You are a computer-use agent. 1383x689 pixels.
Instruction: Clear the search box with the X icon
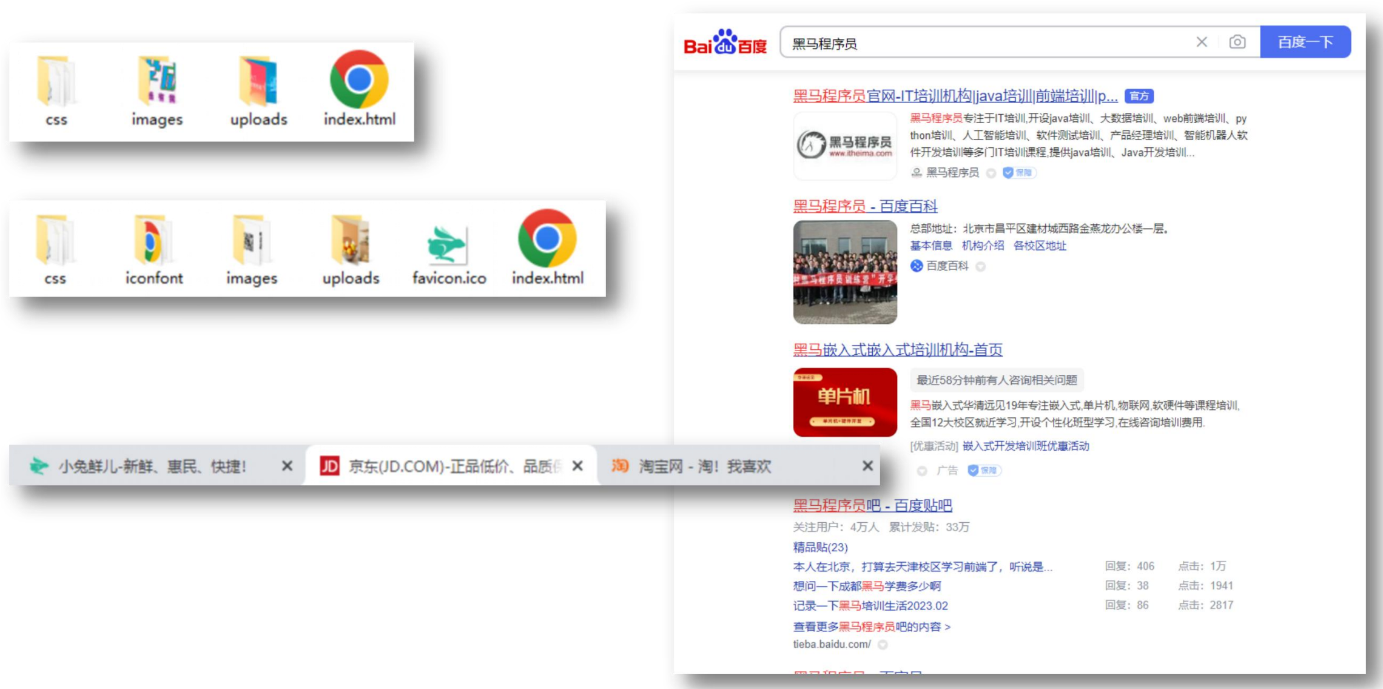point(1201,42)
